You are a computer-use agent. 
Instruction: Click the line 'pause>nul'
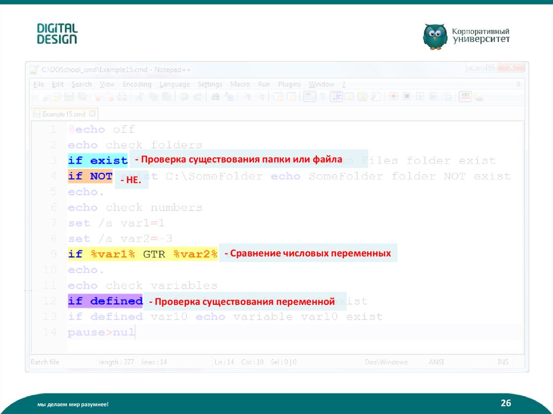(101, 332)
